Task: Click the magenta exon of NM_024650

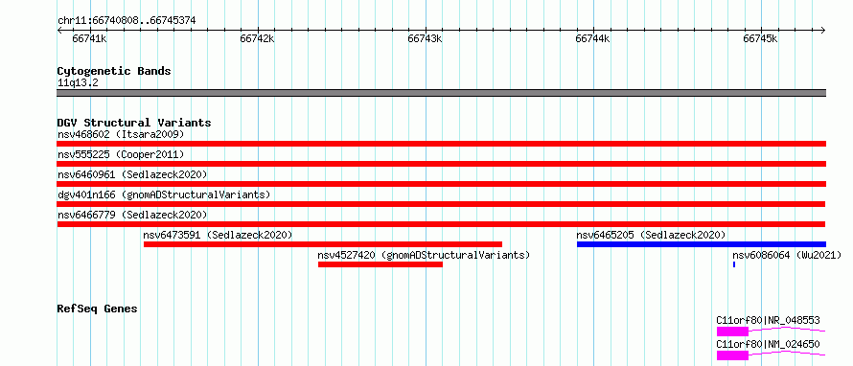Action: [x=732, y=355]
